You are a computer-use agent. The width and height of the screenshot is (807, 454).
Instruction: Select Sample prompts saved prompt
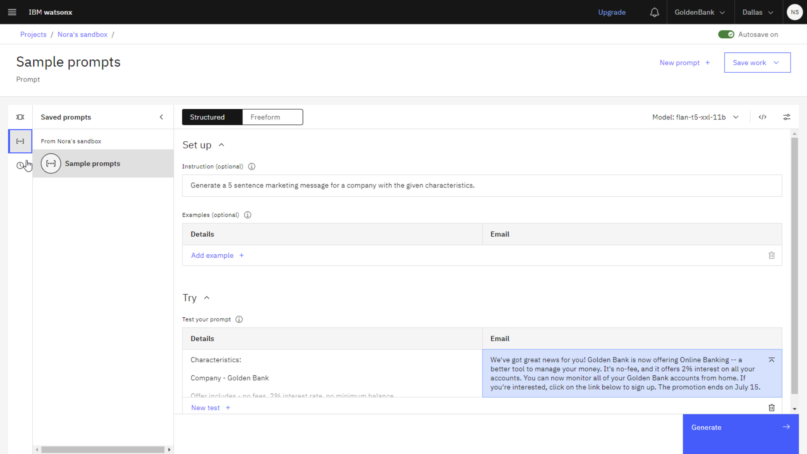pos(103,164)
